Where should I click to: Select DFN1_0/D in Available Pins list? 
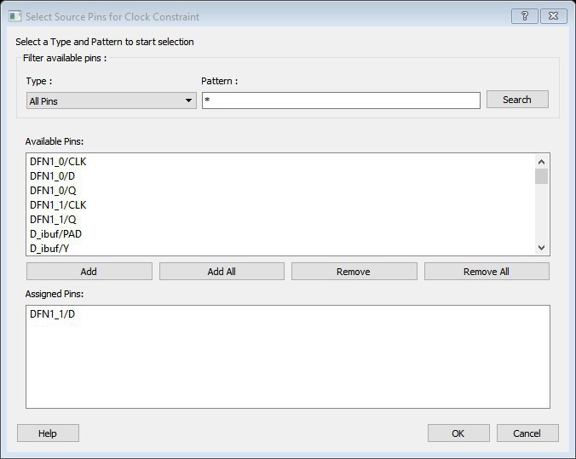(53, 175)
